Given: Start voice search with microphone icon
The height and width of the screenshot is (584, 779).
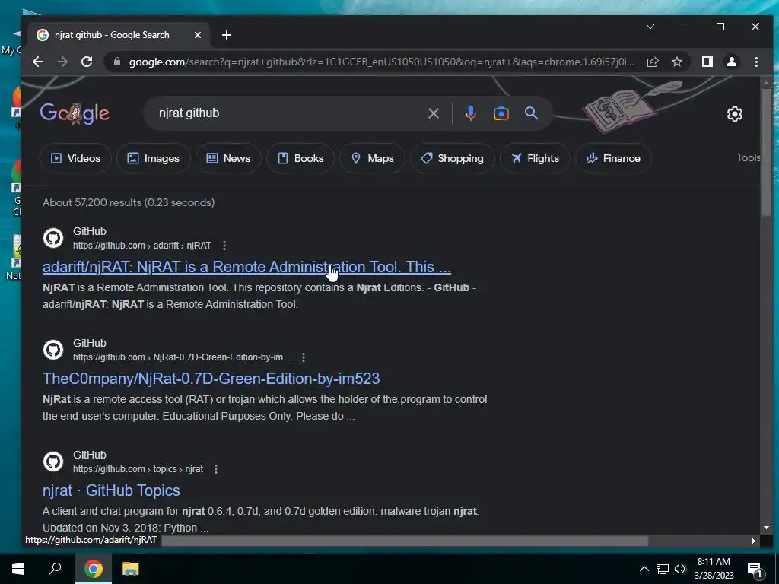Looking at the screenshot, I should tap(470, 113).
